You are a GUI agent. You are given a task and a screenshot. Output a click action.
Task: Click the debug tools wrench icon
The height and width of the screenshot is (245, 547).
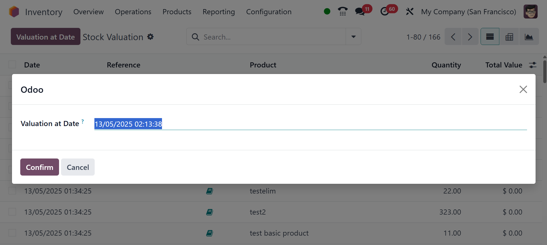pos(410,12)
